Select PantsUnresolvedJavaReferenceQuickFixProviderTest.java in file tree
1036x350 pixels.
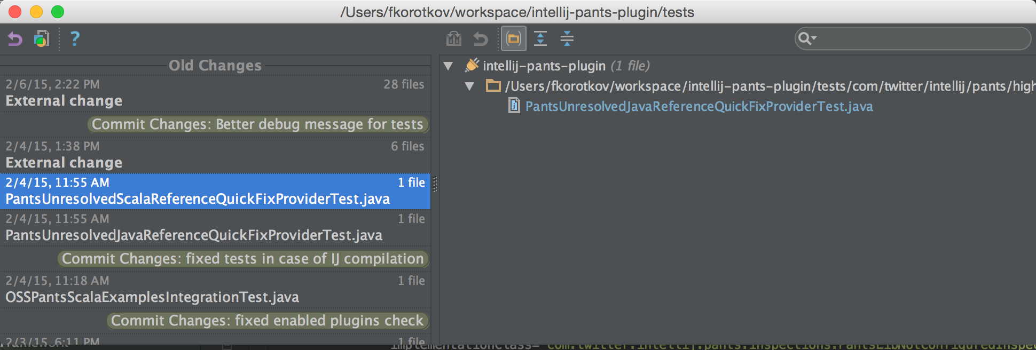tap(699, 107)
